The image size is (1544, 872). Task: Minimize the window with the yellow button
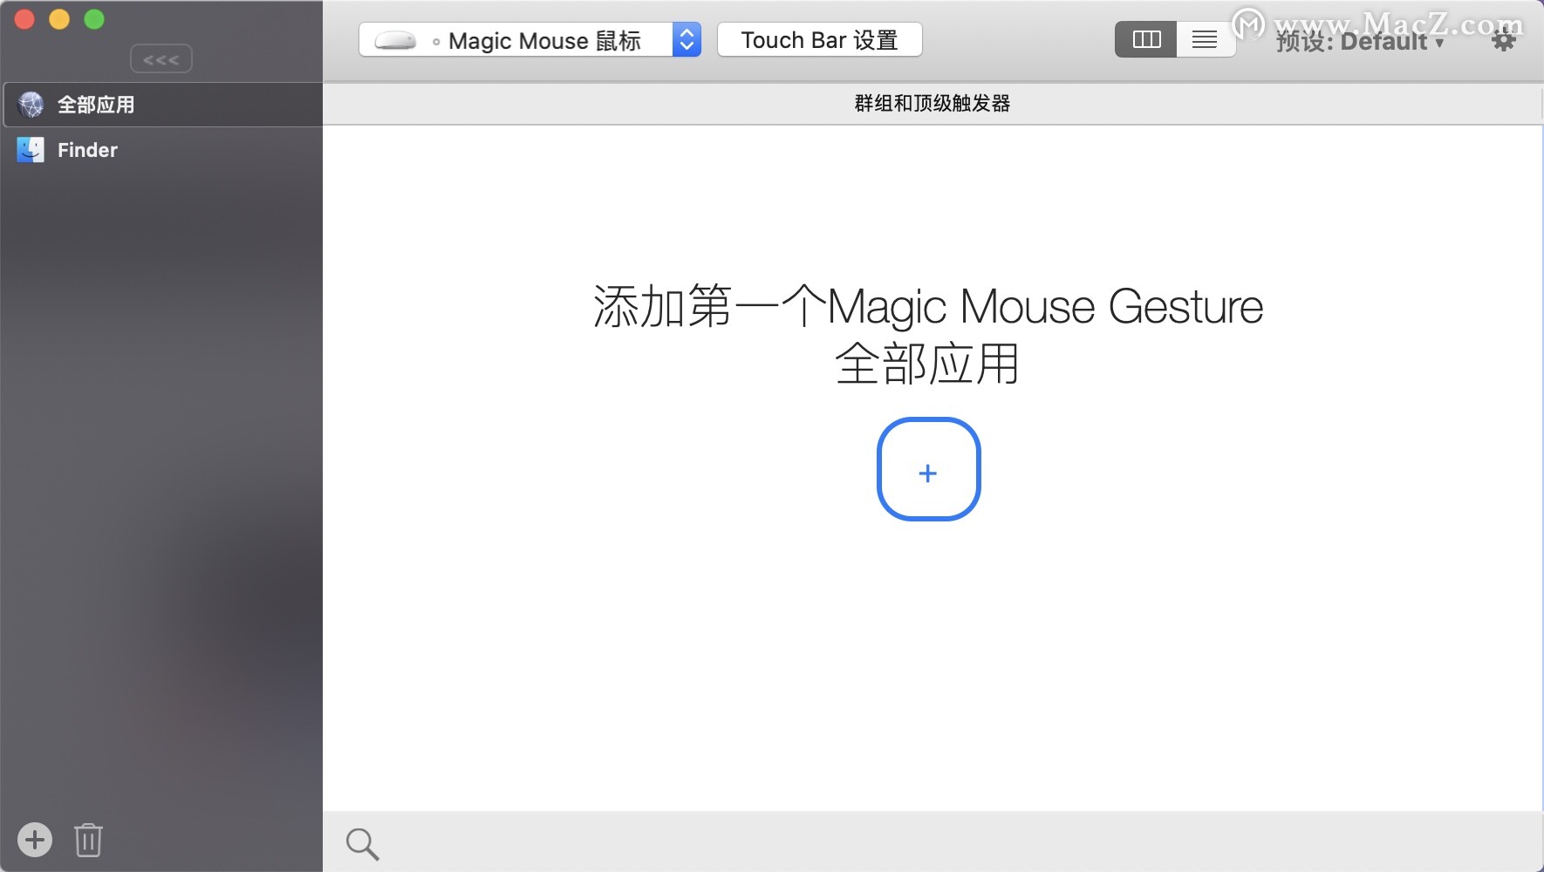[59, 19]
